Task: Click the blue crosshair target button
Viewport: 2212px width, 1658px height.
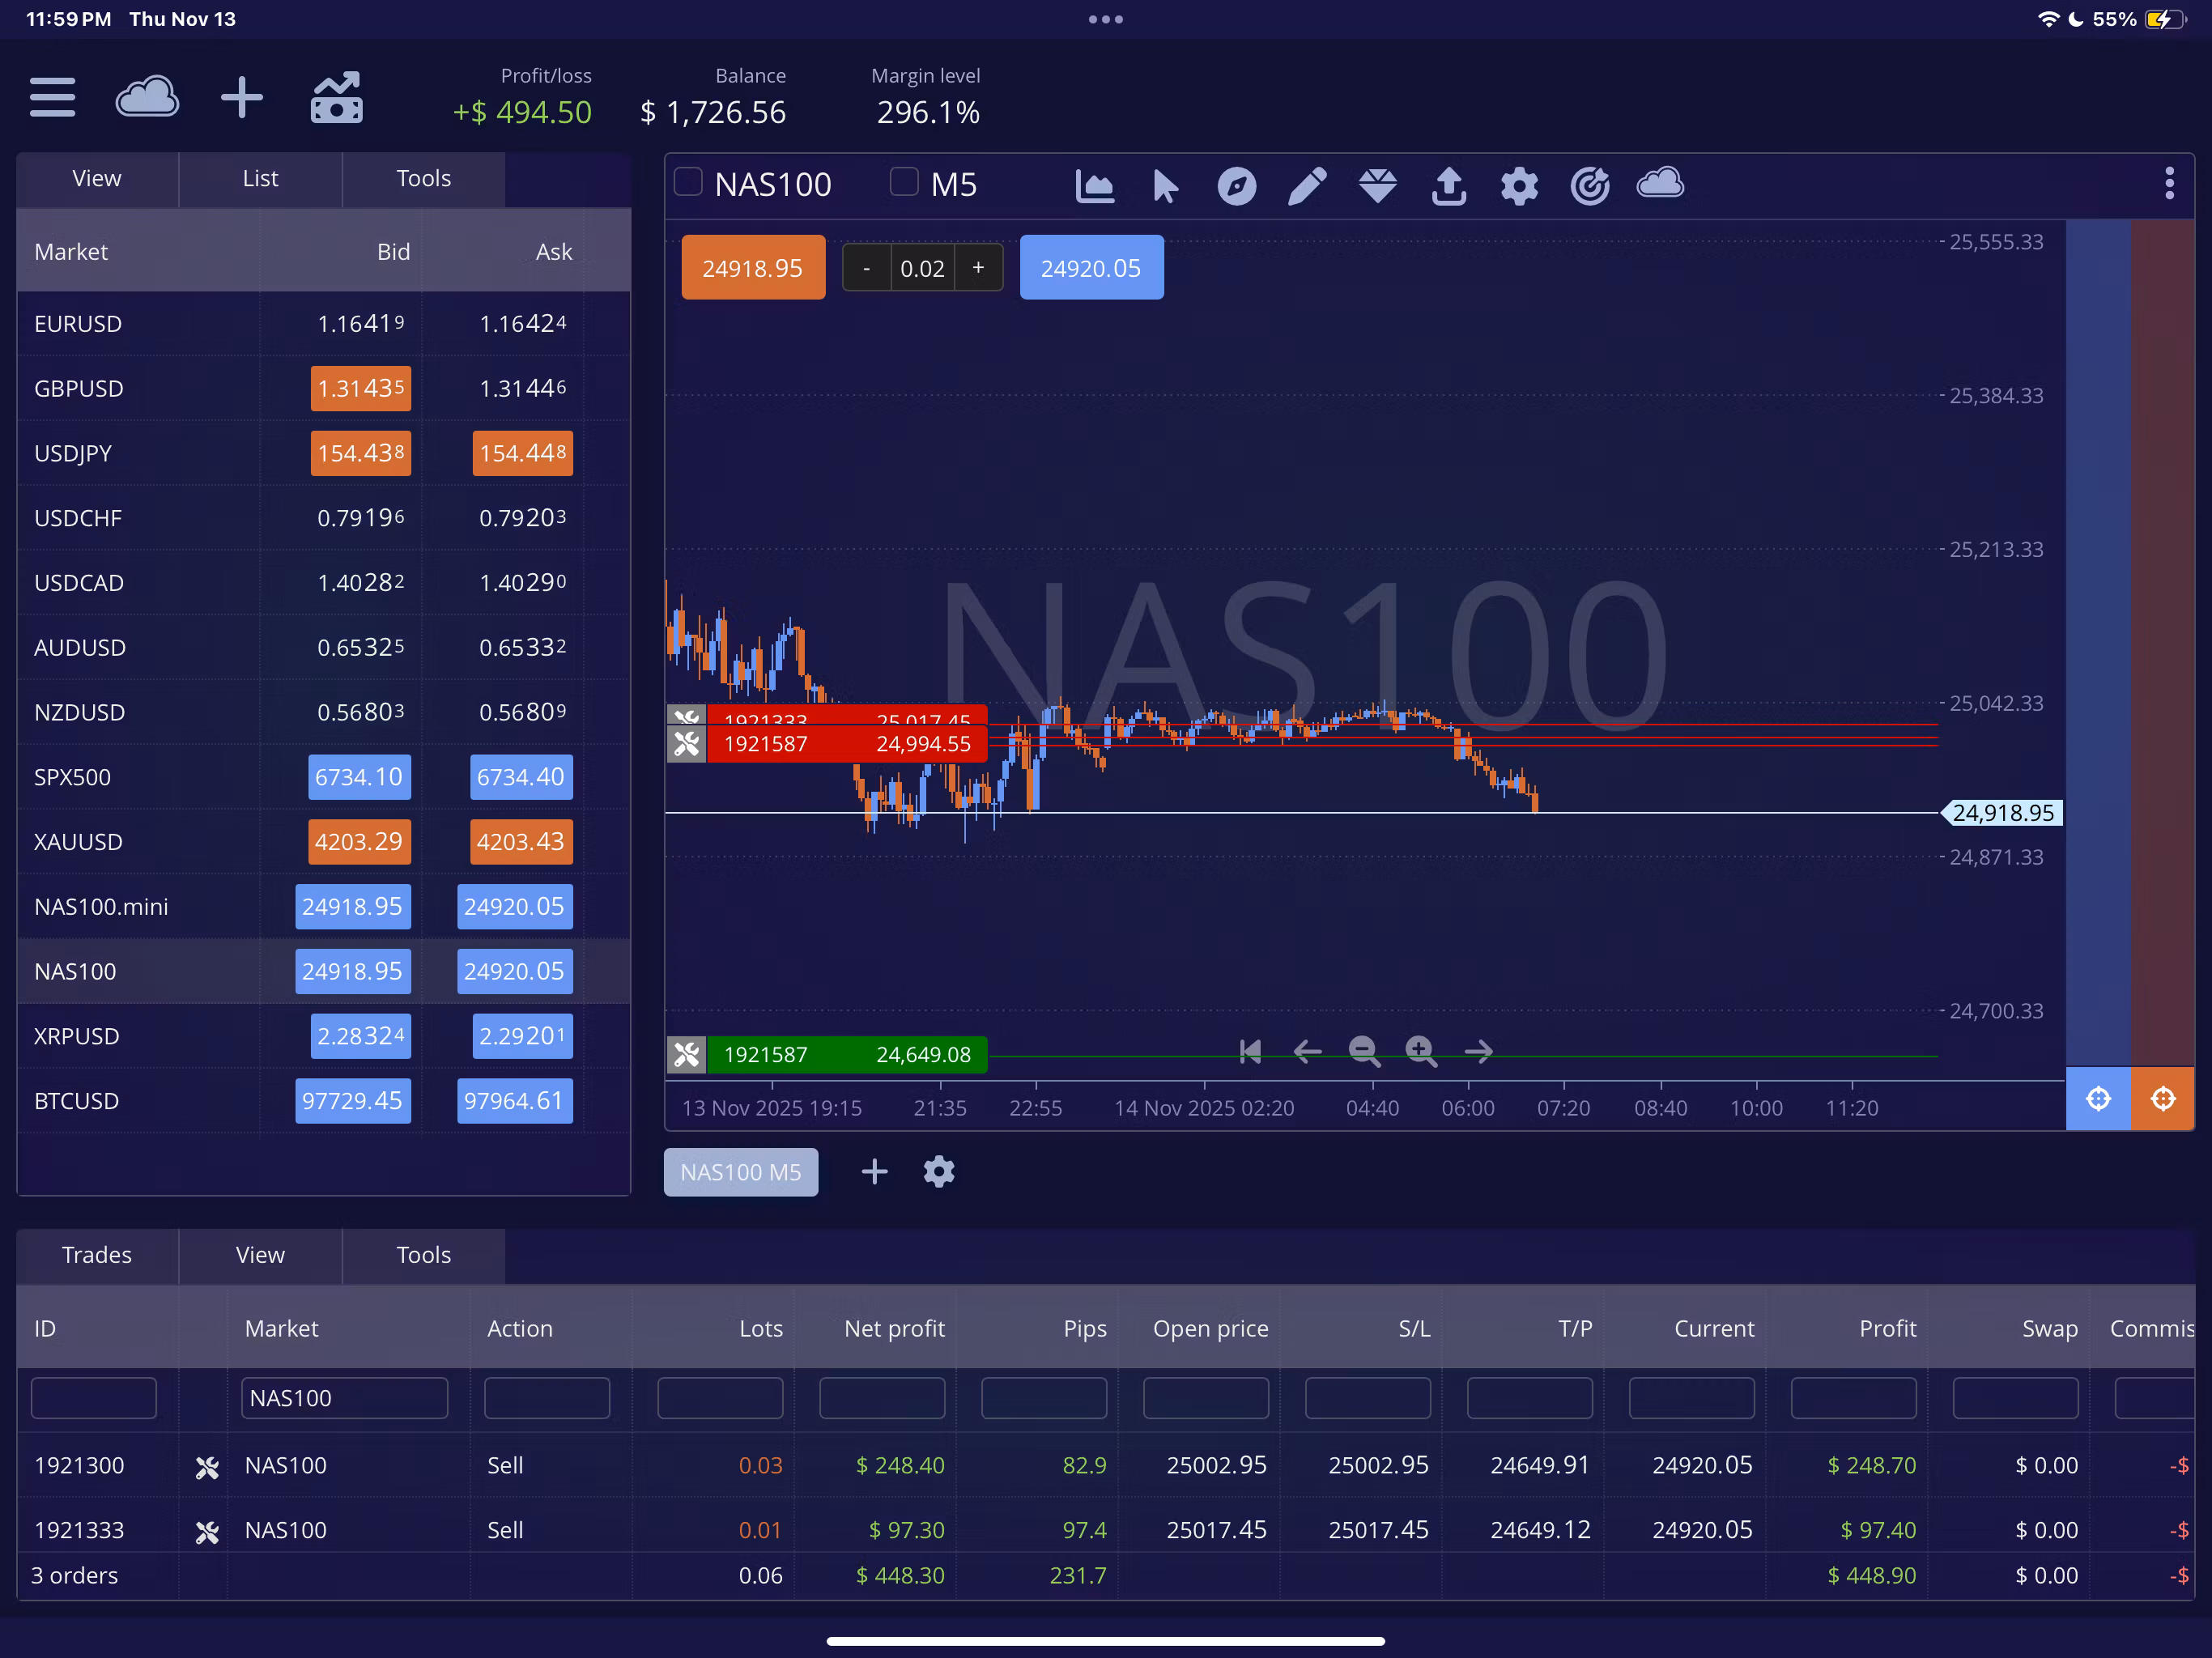Action: coord(2098,1099)
